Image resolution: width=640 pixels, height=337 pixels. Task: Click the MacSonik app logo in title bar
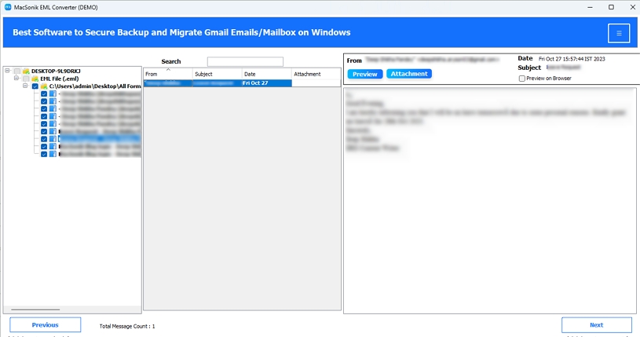(x=8, y=7)
